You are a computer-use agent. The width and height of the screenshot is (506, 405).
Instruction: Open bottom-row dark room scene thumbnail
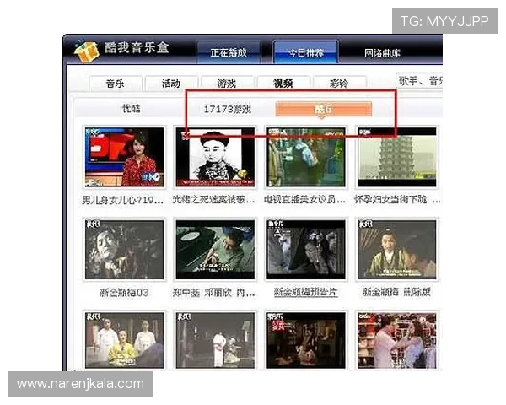[x=306, y=340]
